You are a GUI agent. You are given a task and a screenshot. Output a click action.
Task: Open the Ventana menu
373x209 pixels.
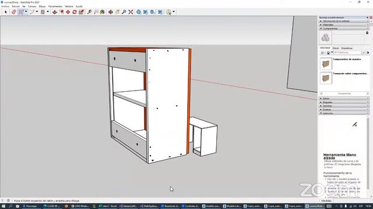click(69, 6)
